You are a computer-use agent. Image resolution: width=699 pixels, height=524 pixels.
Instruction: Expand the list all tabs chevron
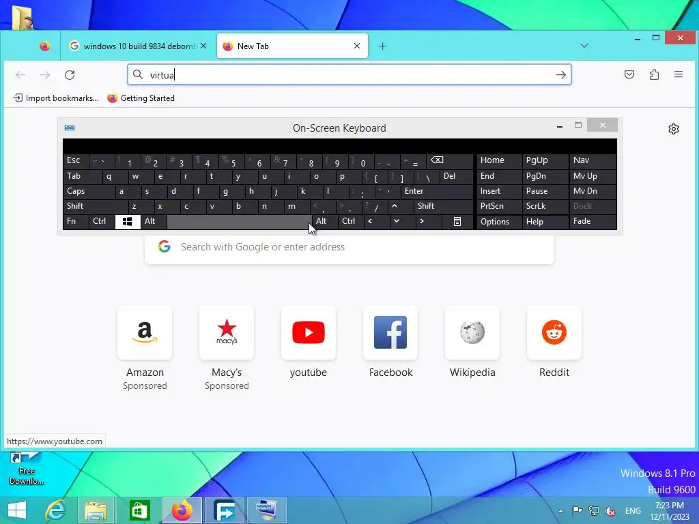[584, 46]
